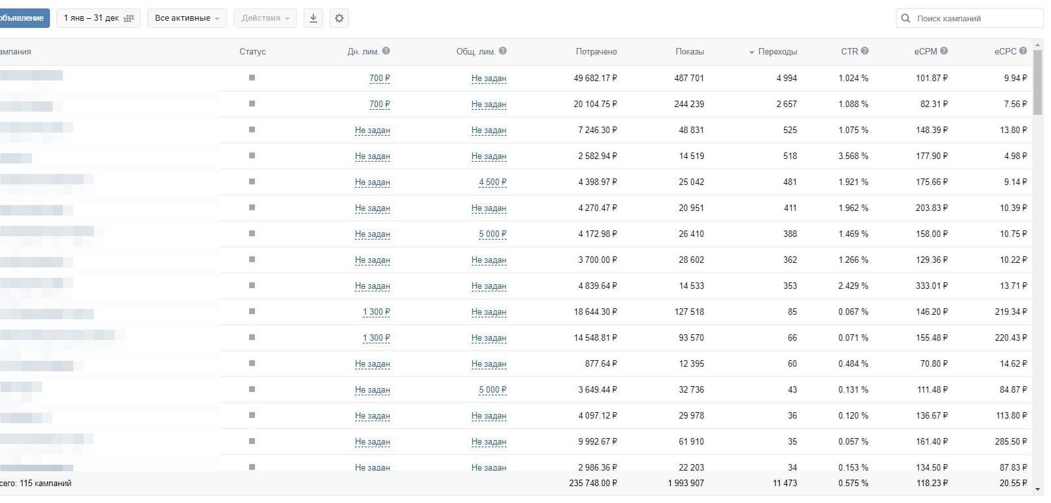This screenshot has height=503, width=1051.
Task: Click status icon in row with 18 644.30 ₽
Action: [252, 312]
